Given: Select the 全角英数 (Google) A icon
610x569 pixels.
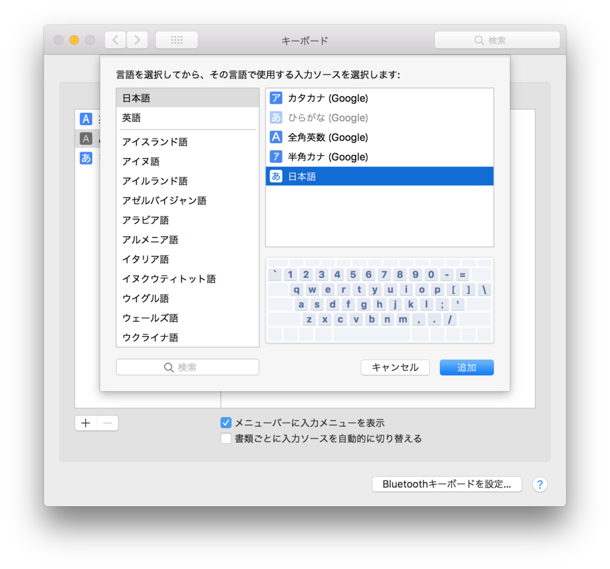Looking at the screenshot, I should 275,137.
